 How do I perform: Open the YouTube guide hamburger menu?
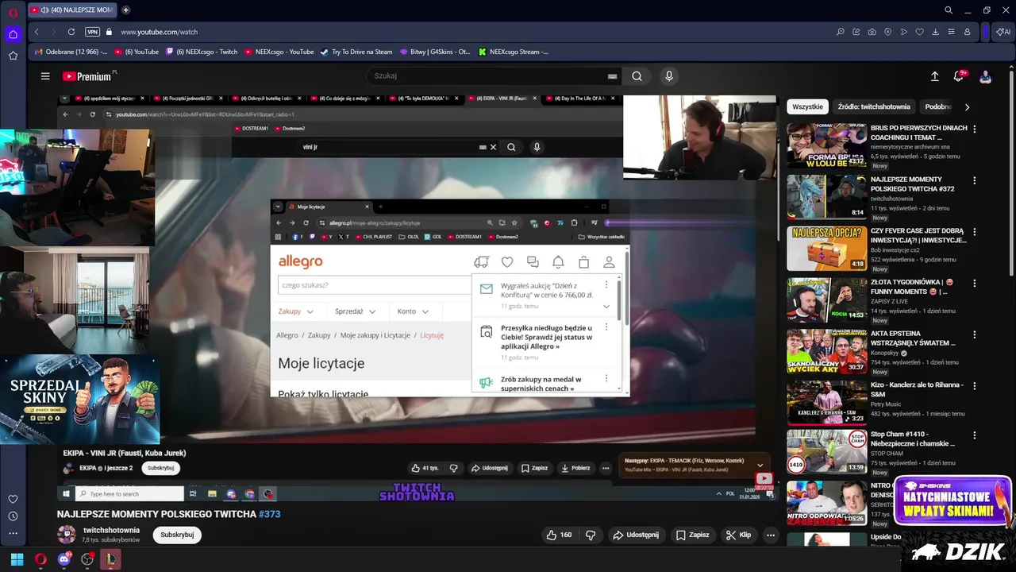click(45, 76)
